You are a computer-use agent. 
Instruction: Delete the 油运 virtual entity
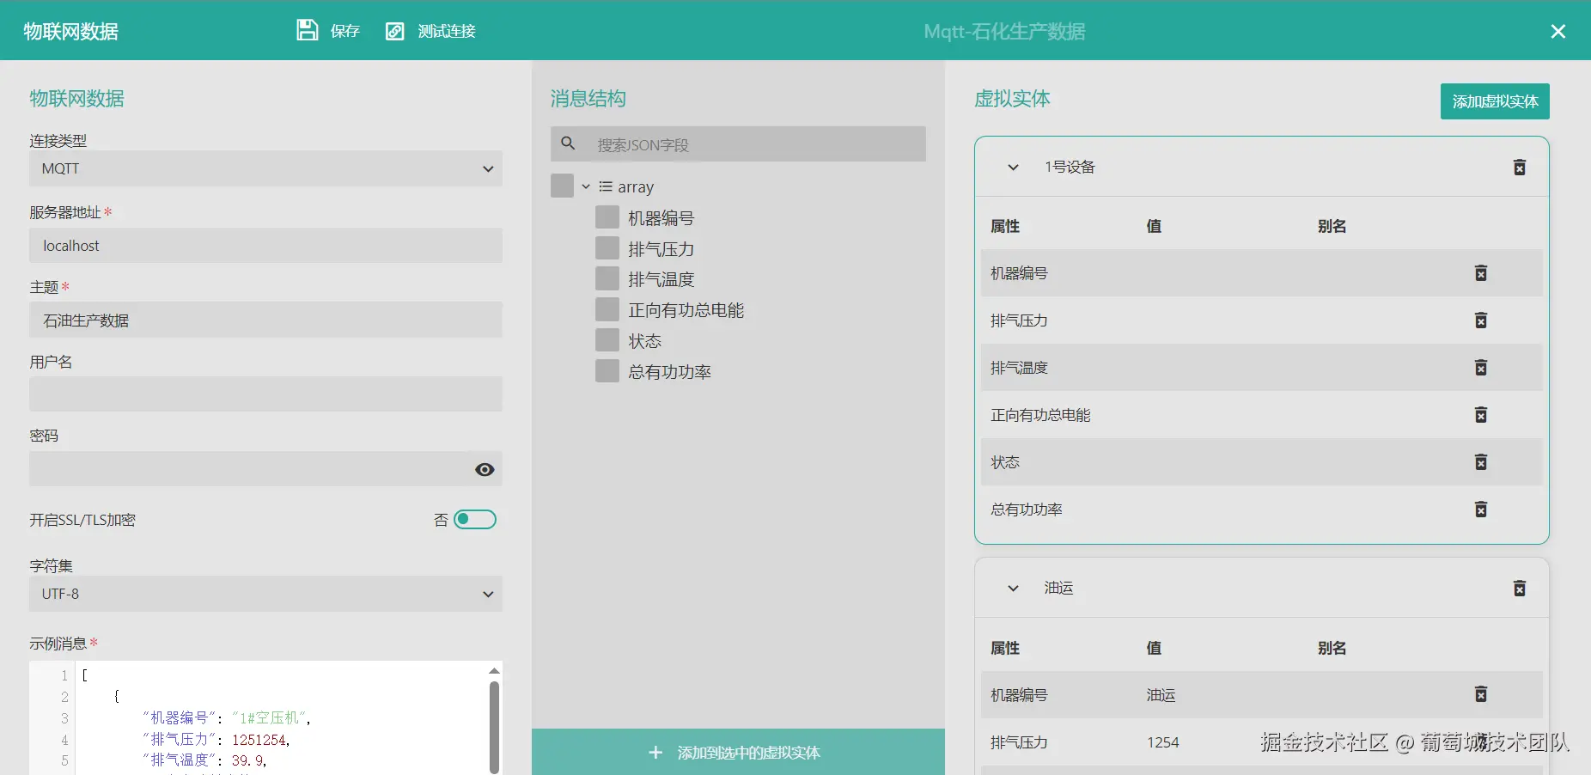point(1520,589)
